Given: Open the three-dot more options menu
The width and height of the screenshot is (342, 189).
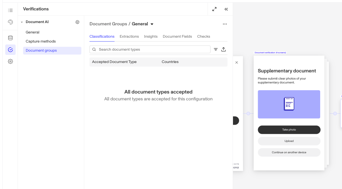Looking at the screenshot, I should (225, 24).
